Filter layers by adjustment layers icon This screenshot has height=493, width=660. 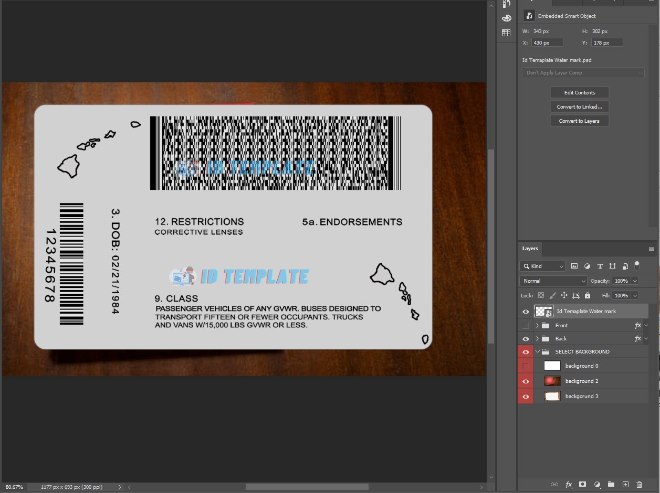click(587, 266)
